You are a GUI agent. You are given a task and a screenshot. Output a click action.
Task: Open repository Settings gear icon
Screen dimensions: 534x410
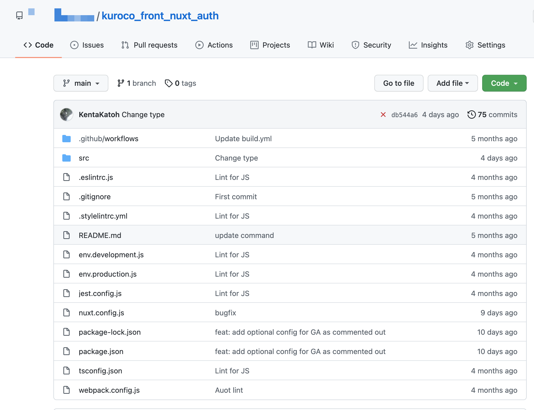[470, 45]
